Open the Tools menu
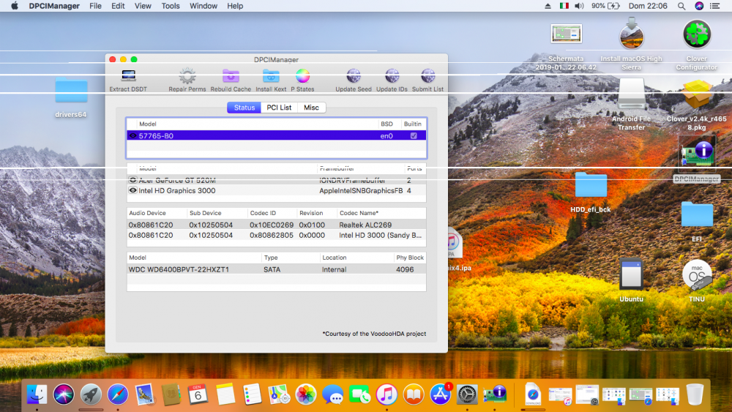 (171, 6)
